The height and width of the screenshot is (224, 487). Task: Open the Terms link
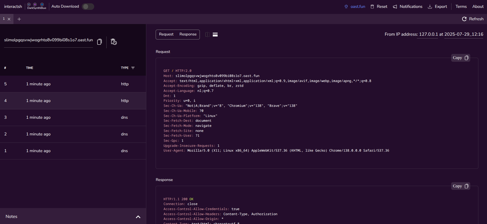click(461, 7)
